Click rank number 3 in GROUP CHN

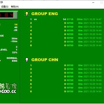[x=31, y=73]
